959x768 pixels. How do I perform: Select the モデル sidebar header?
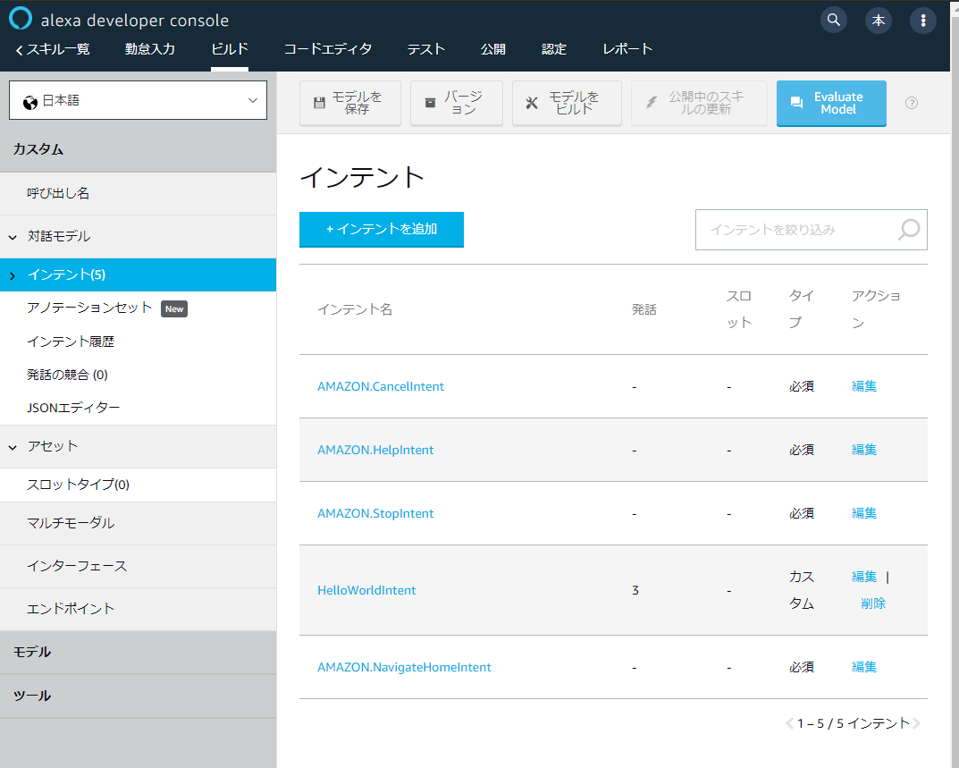click(139, 653)
